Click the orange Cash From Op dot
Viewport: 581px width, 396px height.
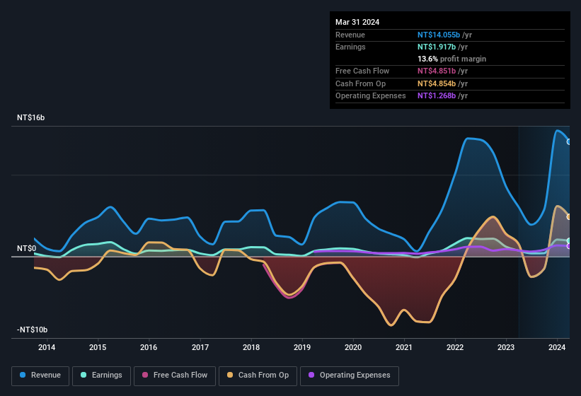click(231, 375)
